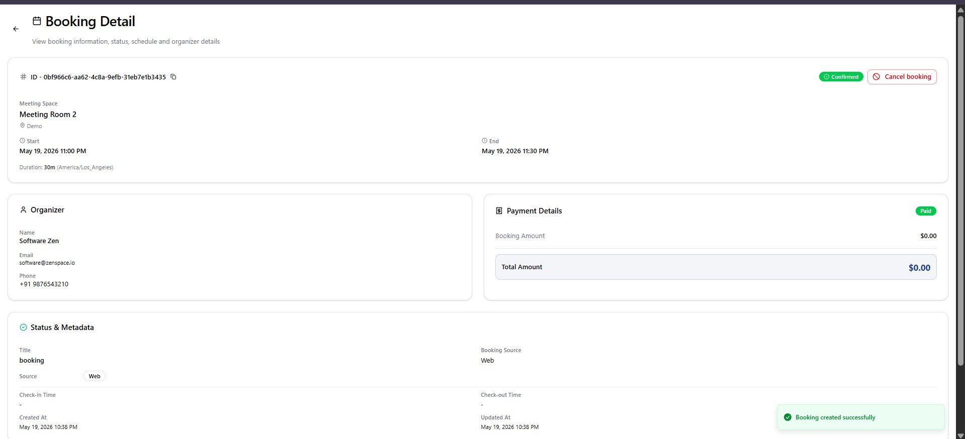Image resolution: width=965 pixels, height=439 pixels.
Task: Click the Updated At May 19, 2026 10:38 PM value
Action: [x=509, y=427]
